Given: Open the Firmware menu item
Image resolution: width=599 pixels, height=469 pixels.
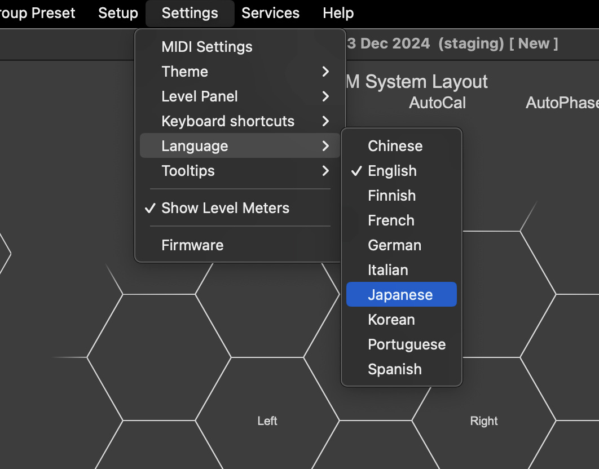Looking at the screenshot, I should [192, 245].
